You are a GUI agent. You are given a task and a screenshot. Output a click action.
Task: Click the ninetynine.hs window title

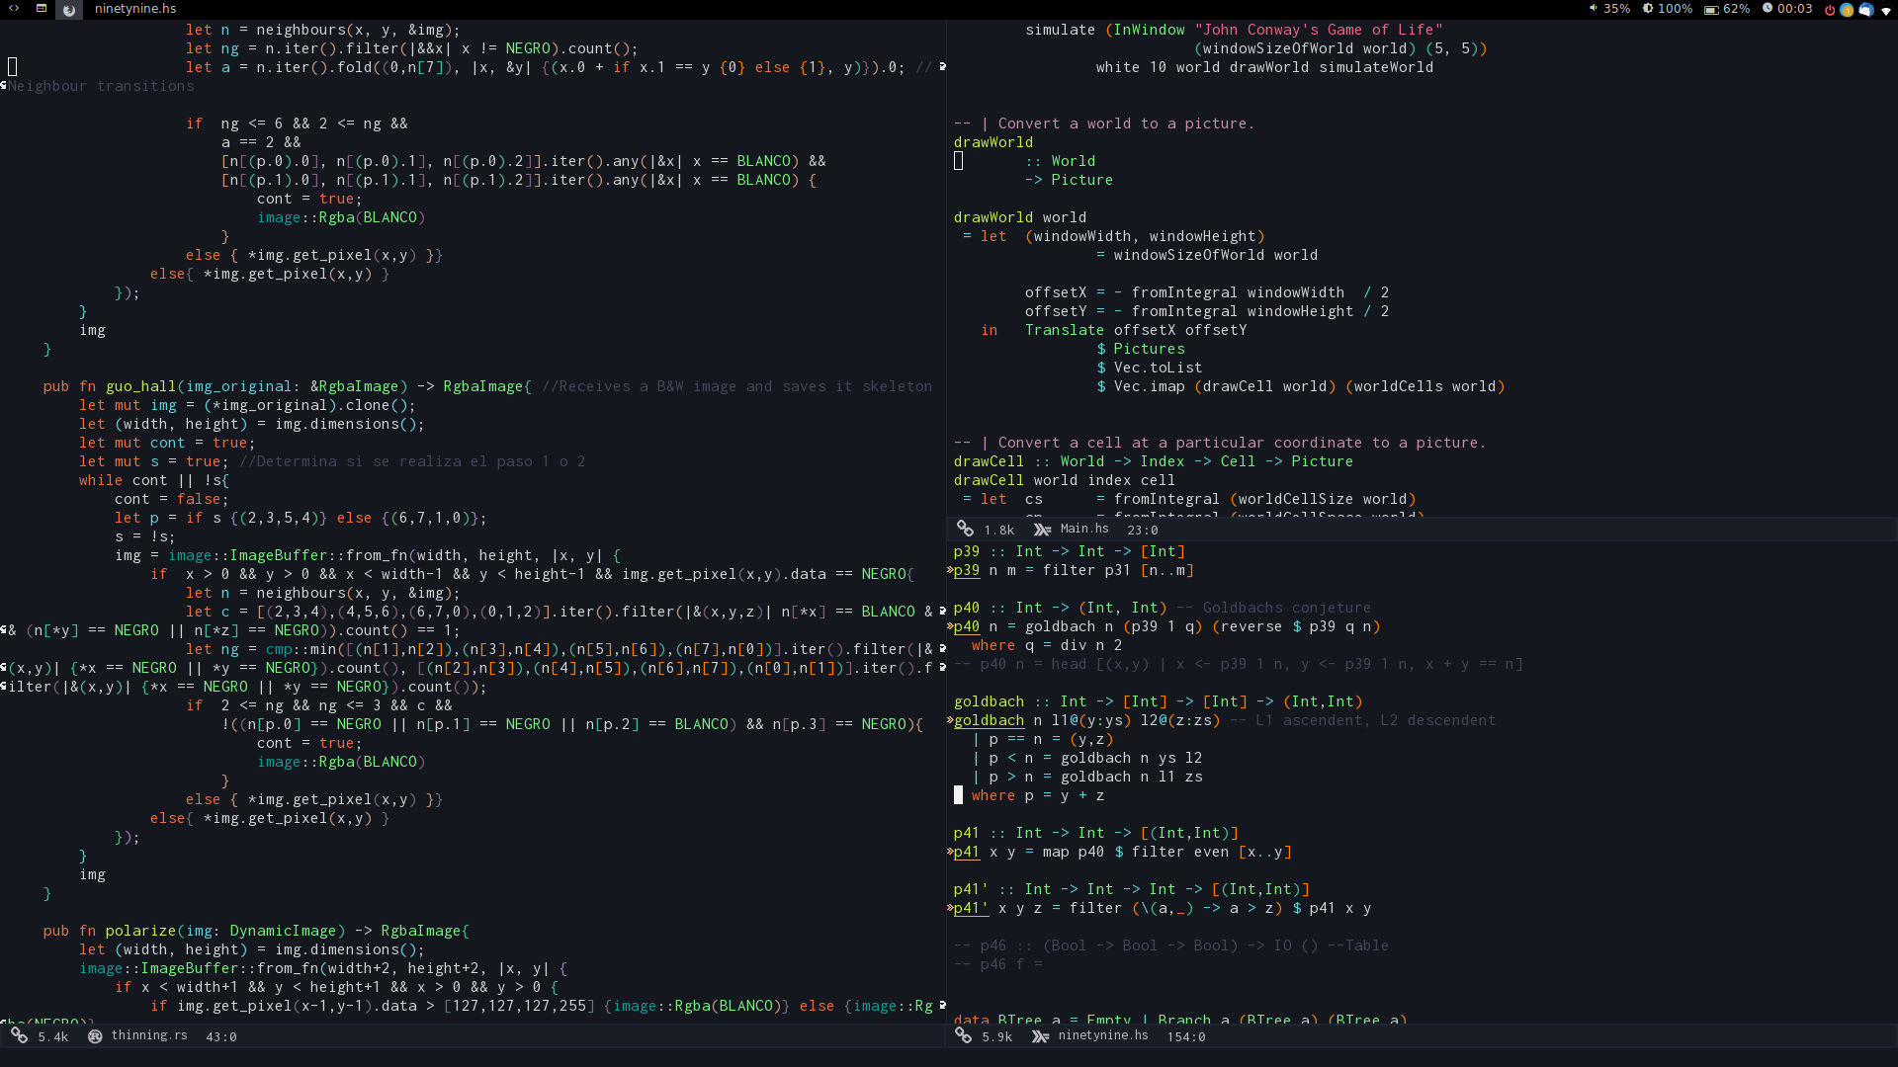click(x=135, y=9)
